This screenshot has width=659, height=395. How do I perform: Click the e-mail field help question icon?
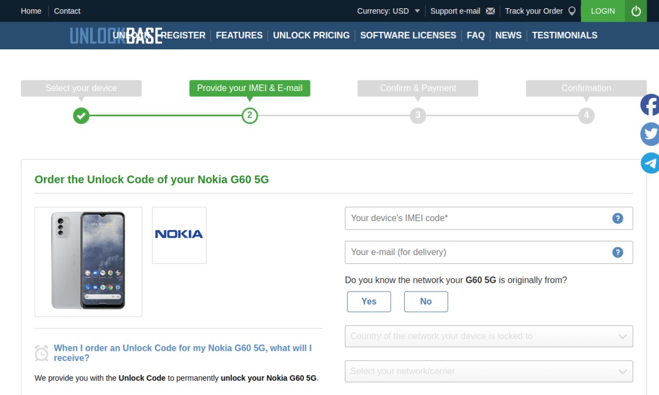pos(618,252)
